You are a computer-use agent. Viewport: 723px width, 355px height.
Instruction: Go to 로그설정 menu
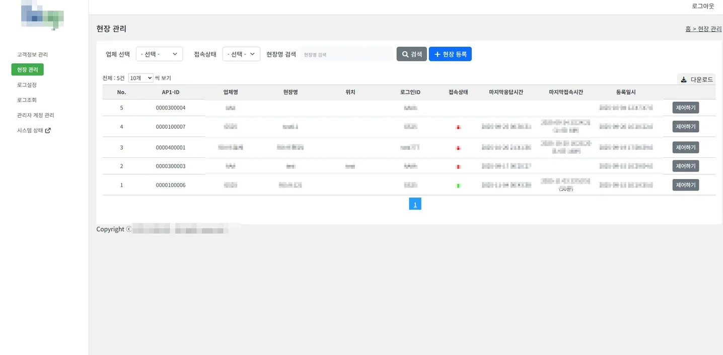pyautogui.click(x=27, y=85)
